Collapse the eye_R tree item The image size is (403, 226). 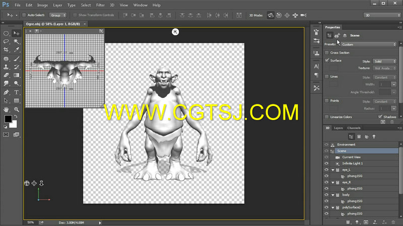pos(333,182)
